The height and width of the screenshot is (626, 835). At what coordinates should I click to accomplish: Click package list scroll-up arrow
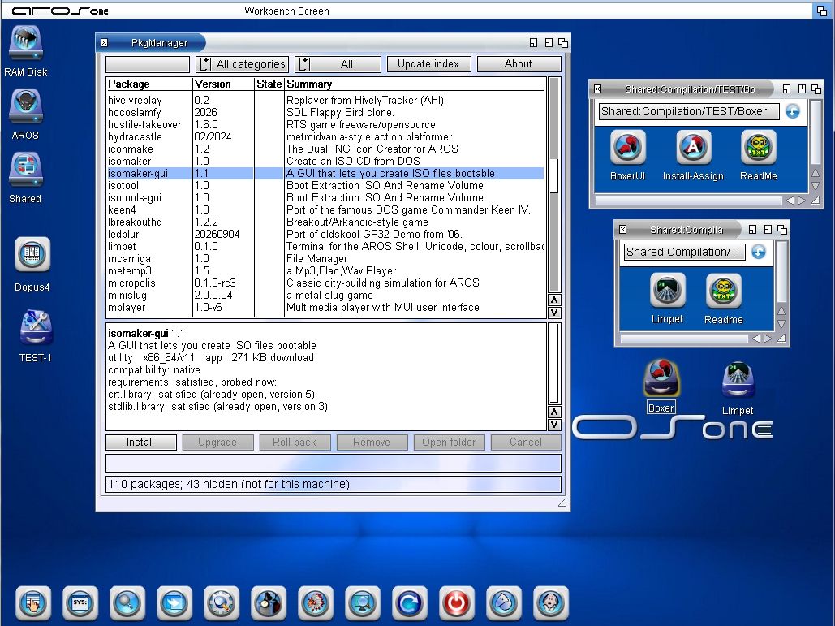(554, 300)
